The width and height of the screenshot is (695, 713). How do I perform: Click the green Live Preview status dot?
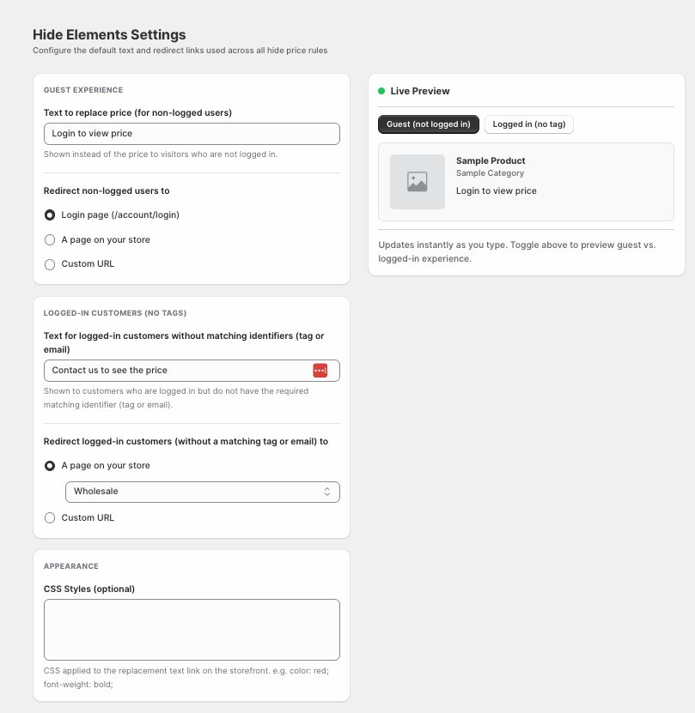381,91
